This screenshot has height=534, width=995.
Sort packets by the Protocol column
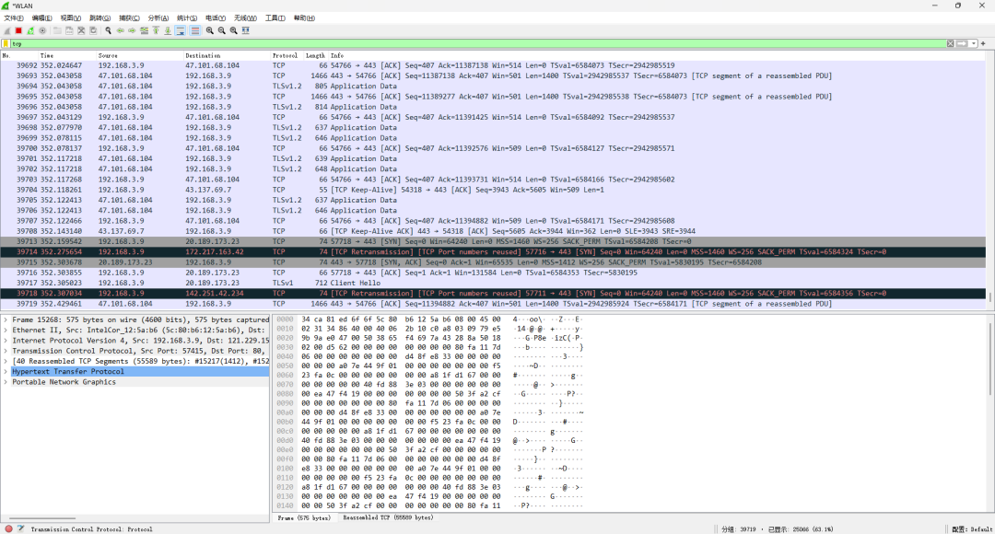coord(287,56)
